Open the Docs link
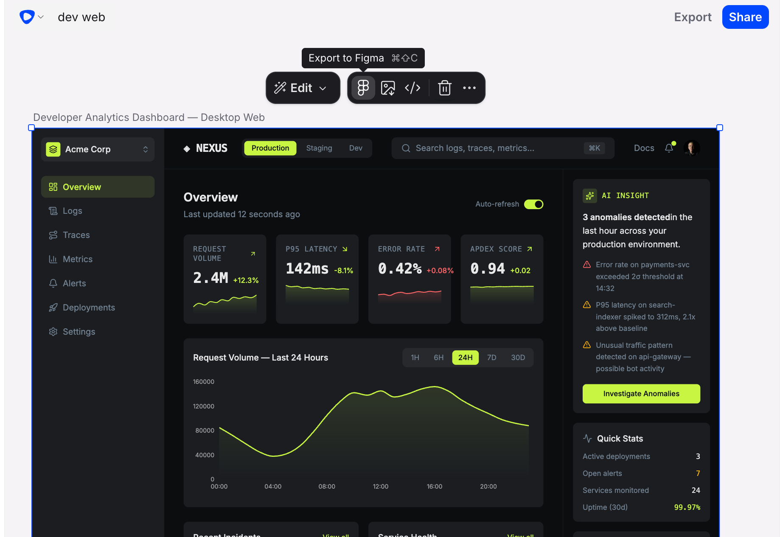The image size is (780, 537). (x=644, y=148)
